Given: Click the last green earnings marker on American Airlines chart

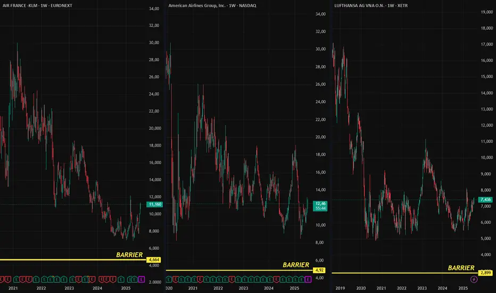Looking at the screenshot, I should coord(301,279).
